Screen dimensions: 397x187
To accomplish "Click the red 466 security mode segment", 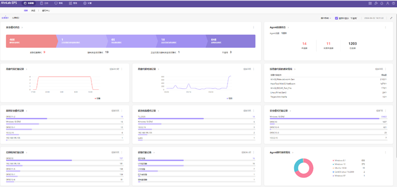I will (x=32, y=41).
